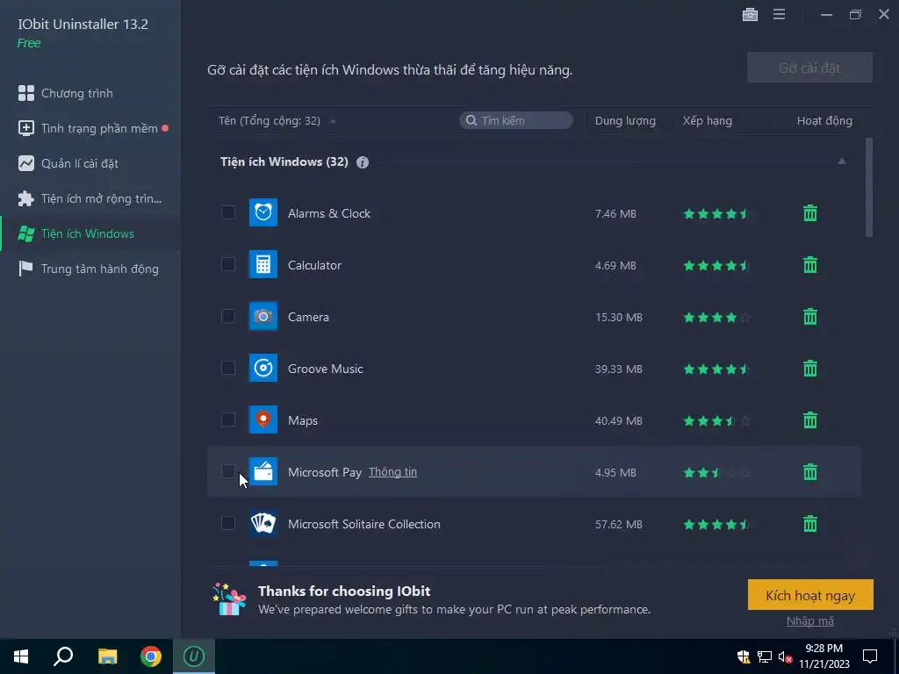This screenshot has width=899, height=674.
Task: Click the Tìm kiếm search field
Action: [x=516, y=120]
